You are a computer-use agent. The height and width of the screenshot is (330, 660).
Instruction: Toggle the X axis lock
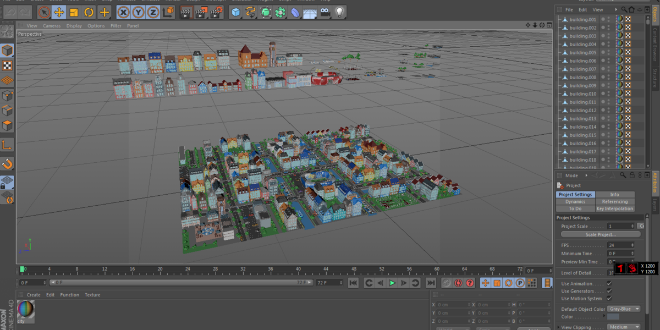coord(124,12)
